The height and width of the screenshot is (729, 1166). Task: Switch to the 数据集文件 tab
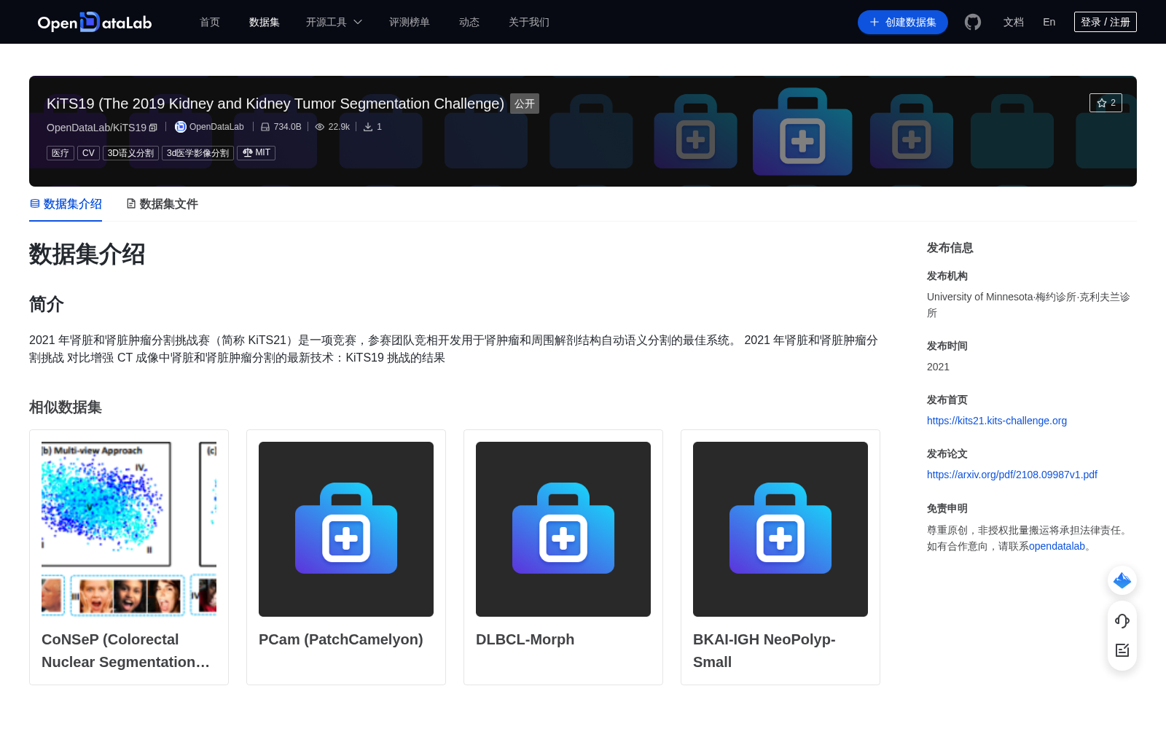(162, 204)
